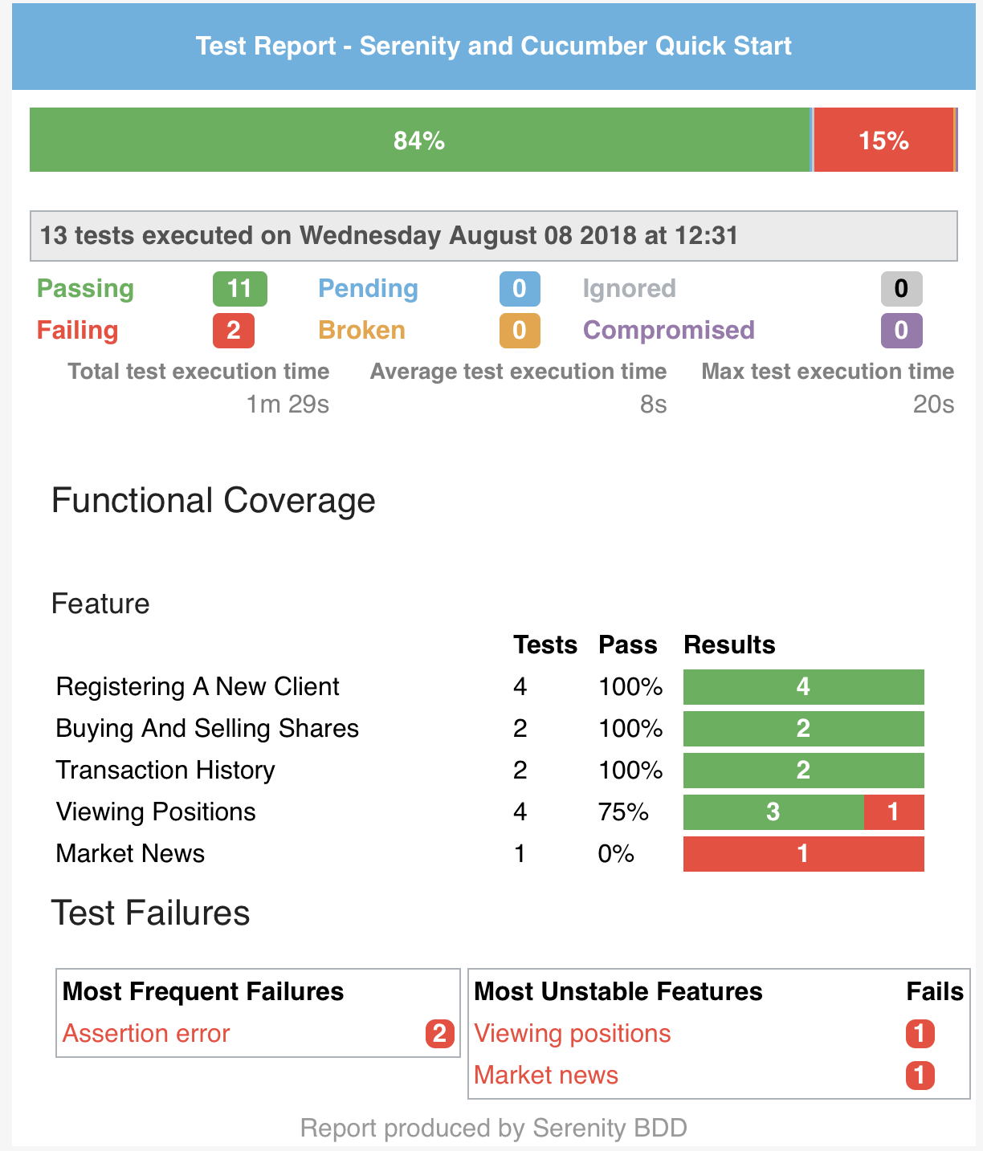This screenshot has height=1151, width=983.
Task: Click the Report produced by Serenity BDD footer
Action: [493, 1129]
